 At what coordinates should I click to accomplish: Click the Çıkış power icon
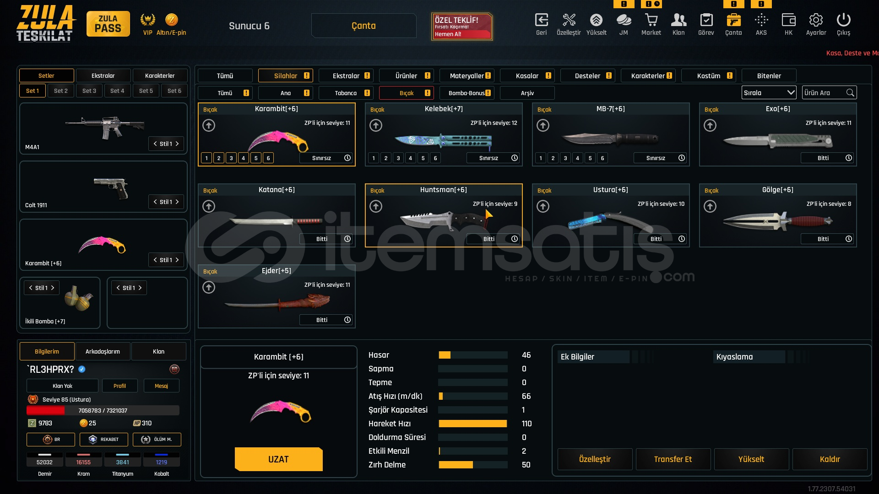843,20
